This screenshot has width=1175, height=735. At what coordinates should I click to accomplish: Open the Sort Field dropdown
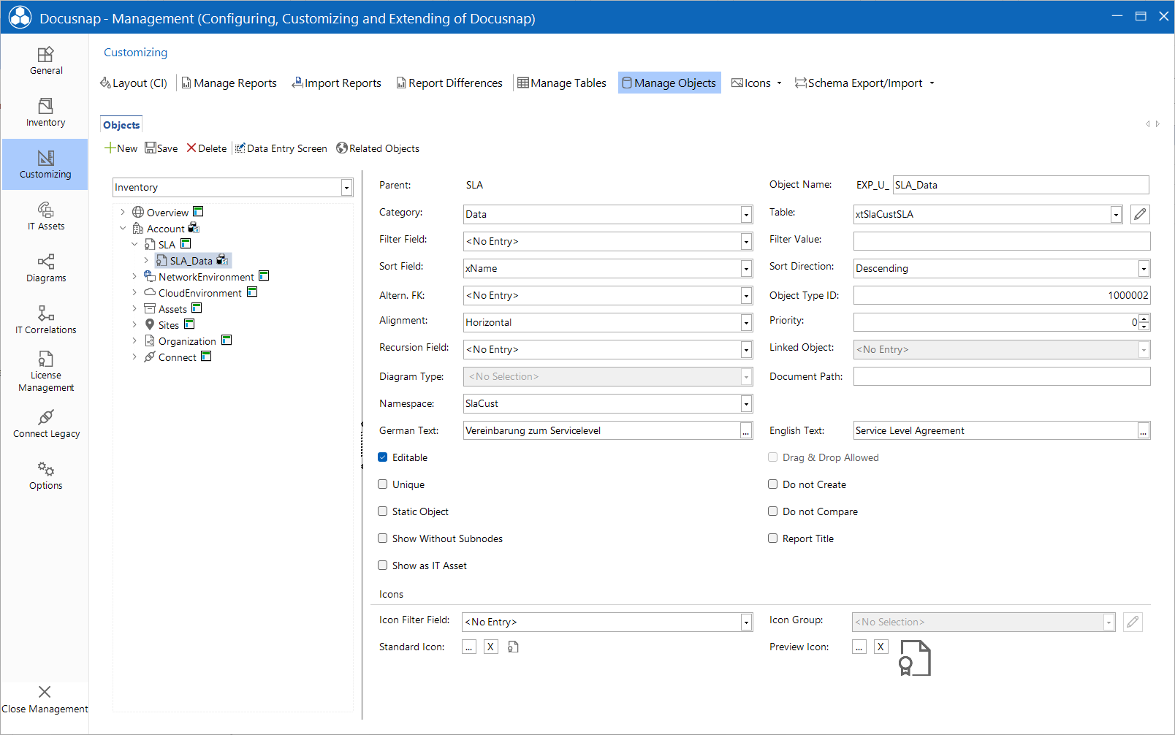pyautogui.click(x=746, y=268)
